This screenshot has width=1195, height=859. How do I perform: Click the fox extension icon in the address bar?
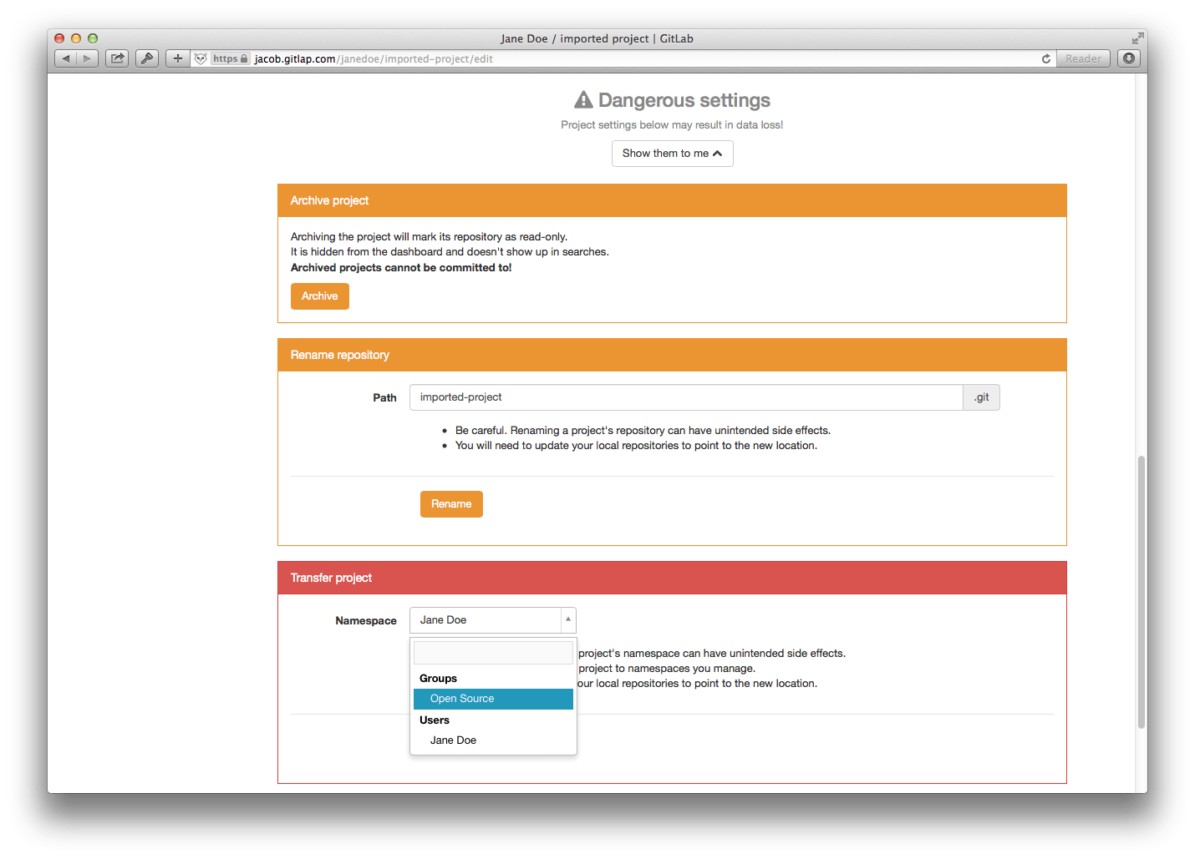(x=201, y=58)
